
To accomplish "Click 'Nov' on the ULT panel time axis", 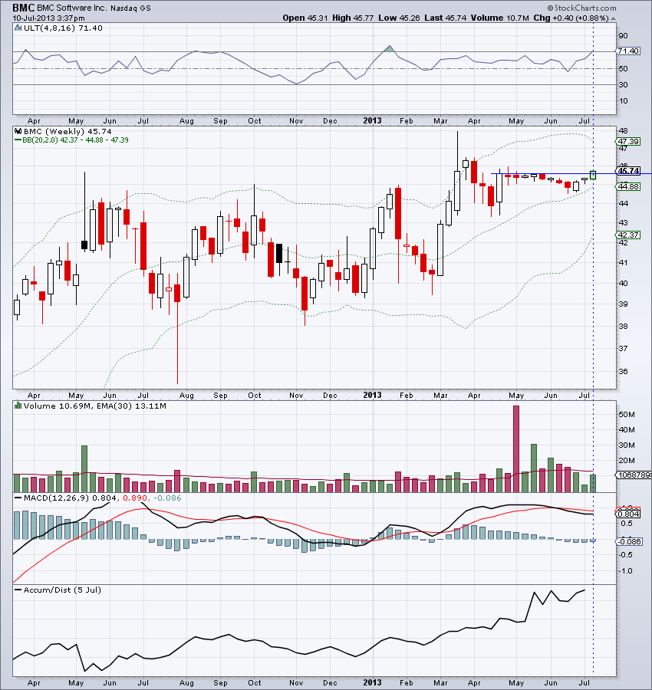I will coord(296,120).
